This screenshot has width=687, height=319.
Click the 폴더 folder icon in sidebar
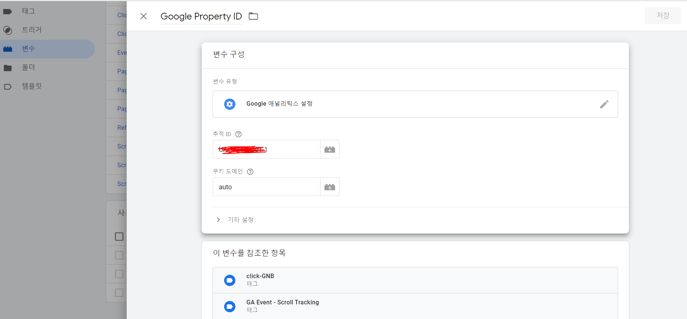coord(7,68)
